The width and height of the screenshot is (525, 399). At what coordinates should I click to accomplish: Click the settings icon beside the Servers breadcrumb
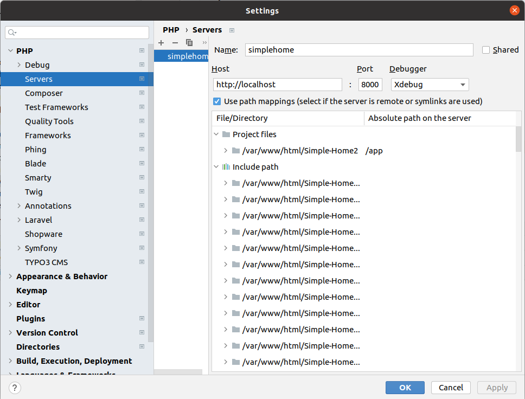(232, 30)
